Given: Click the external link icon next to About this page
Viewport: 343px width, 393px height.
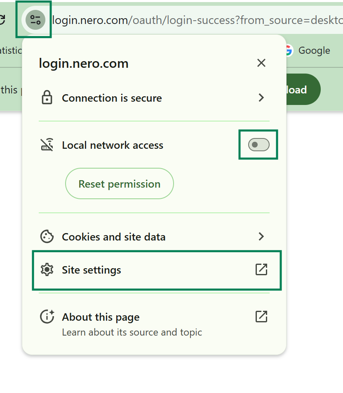Looking at the screenshot, I should (261, 317).
